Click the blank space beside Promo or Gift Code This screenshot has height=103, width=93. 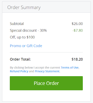tap(62, 46)
